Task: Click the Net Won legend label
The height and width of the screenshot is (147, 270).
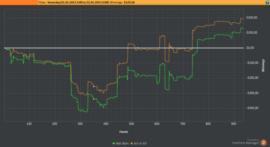Action: click(x=122, y=144)
